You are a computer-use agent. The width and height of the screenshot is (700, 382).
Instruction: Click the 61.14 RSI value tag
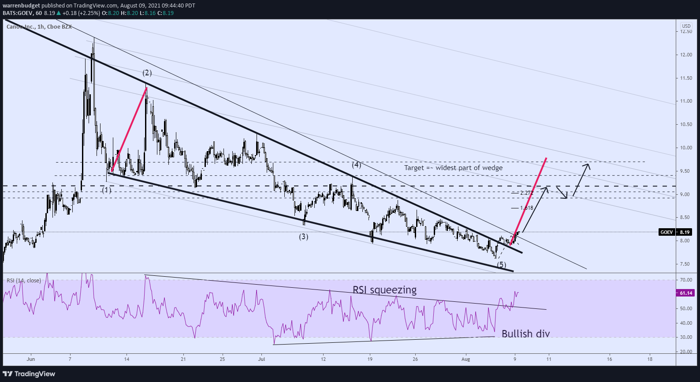pos(686,293)
